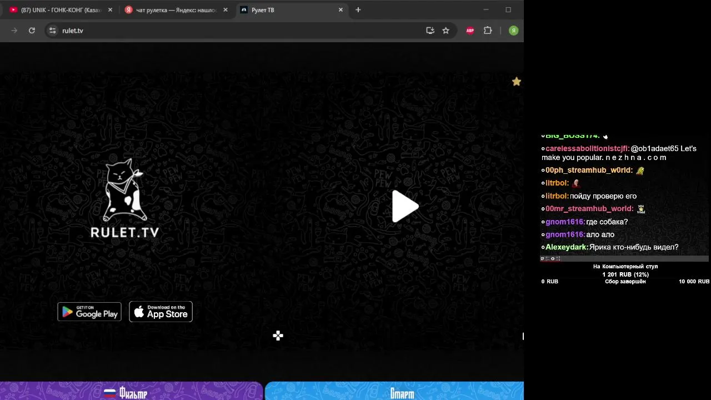Open the green Я profile avatar
This screenshot has height=400, width=711.
click(x=514, y=31)
